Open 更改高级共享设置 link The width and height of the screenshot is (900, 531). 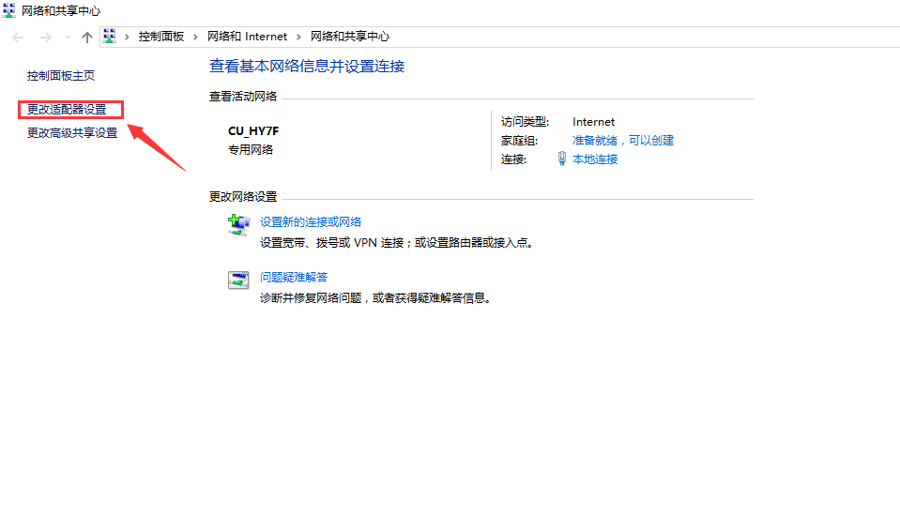tap(72, 133)
